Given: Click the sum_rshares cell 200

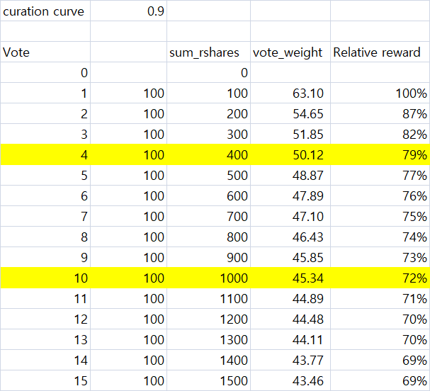Looking at the screenshot, I should pyautogui.click(x=208, y=114).
